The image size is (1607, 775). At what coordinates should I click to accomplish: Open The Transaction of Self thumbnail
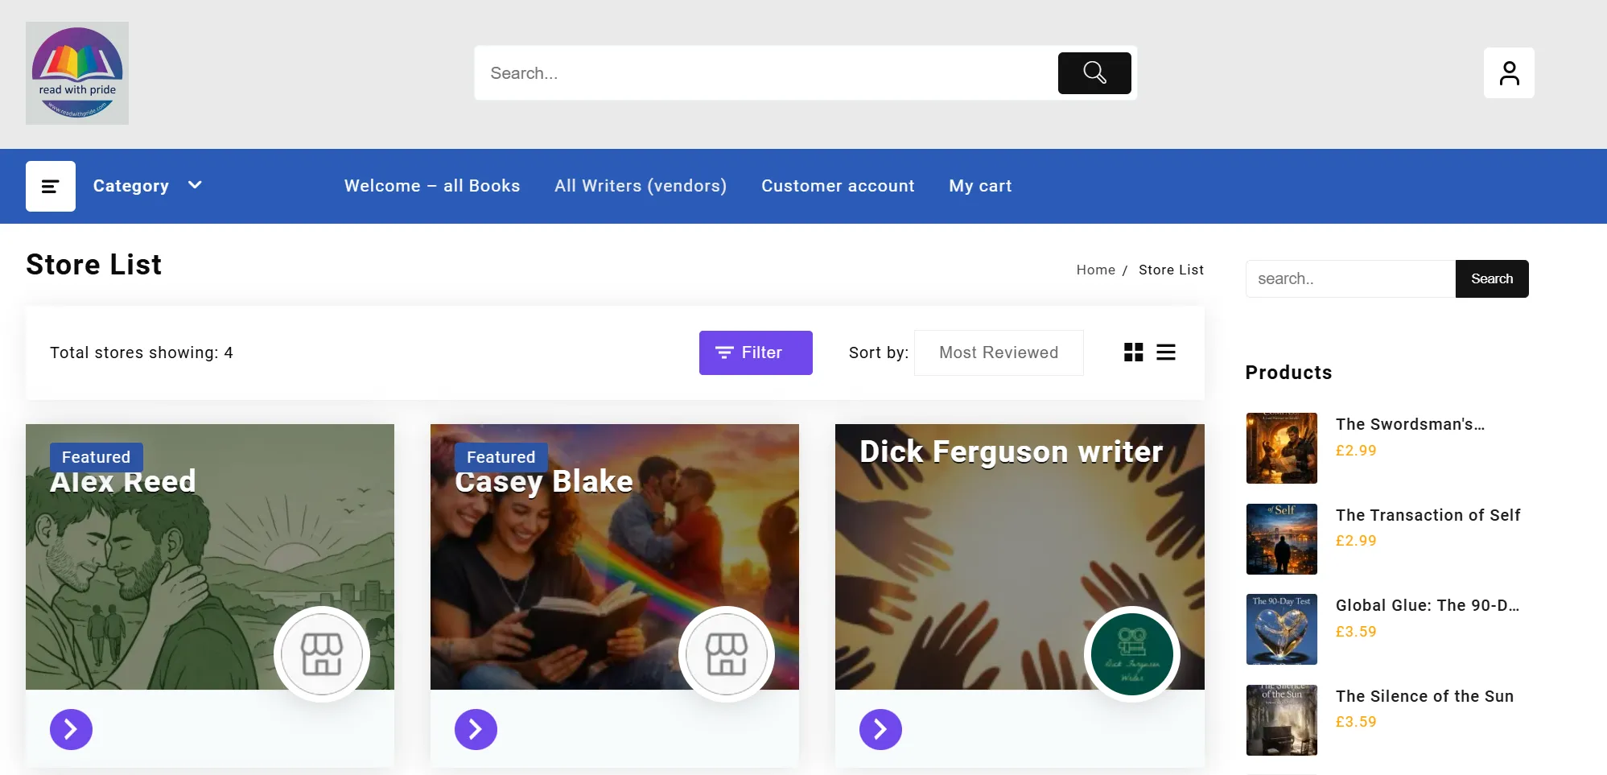click(x=1281, y=538)
